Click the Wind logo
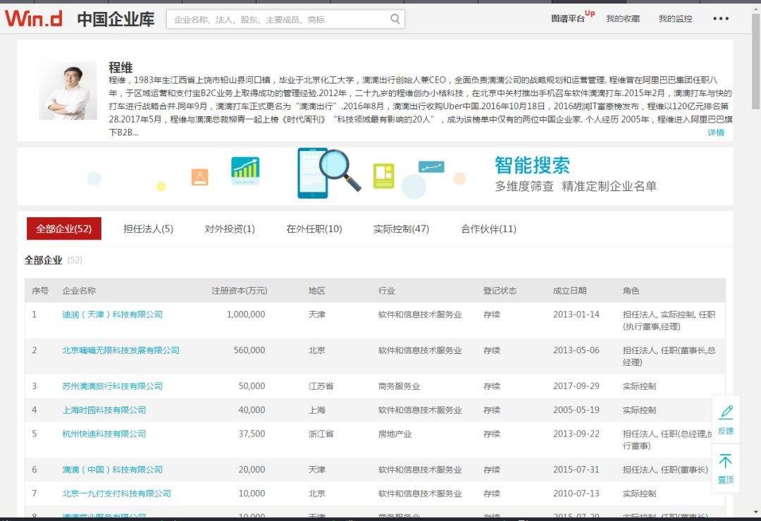Image resolution: width=761 pixels, height=521 pixels. click(34, 18)
